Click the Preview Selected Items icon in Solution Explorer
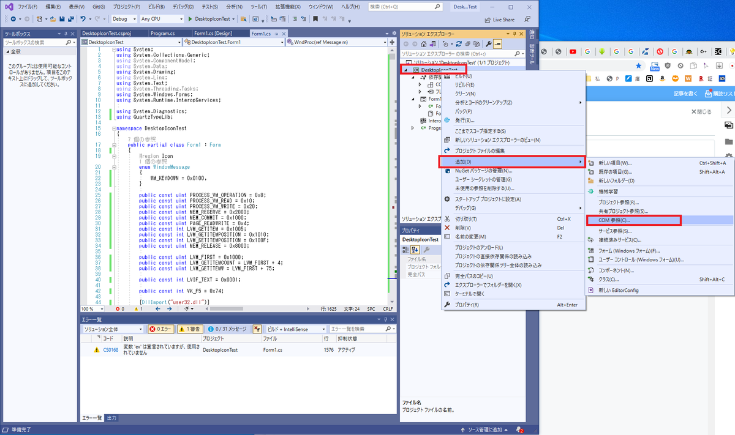Screen dimensions: 735x435 pos(497,44)
